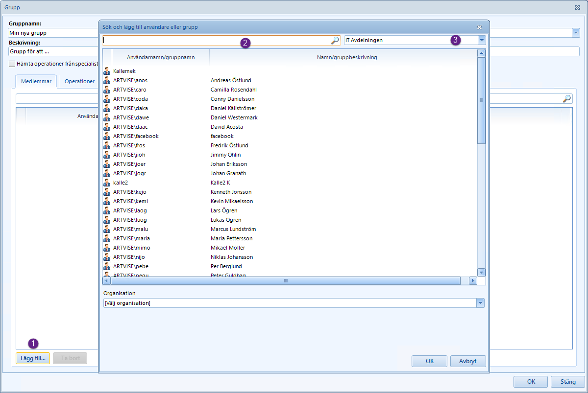Toggle the Hämta operationer från specialist checkbox
Viewport: 588px width, 393px height.
tap(12, 64)
